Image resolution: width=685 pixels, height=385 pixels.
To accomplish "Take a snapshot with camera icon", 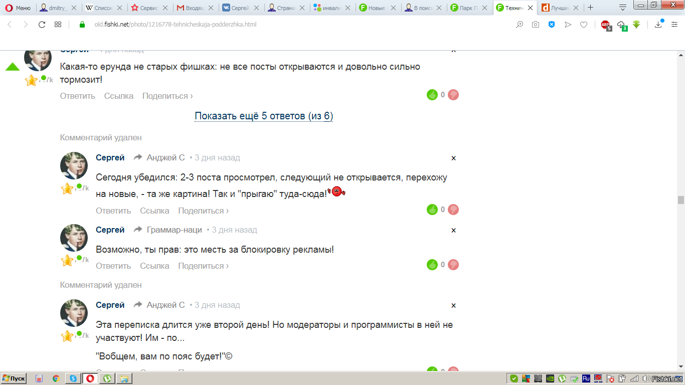I will coord(536,25).
